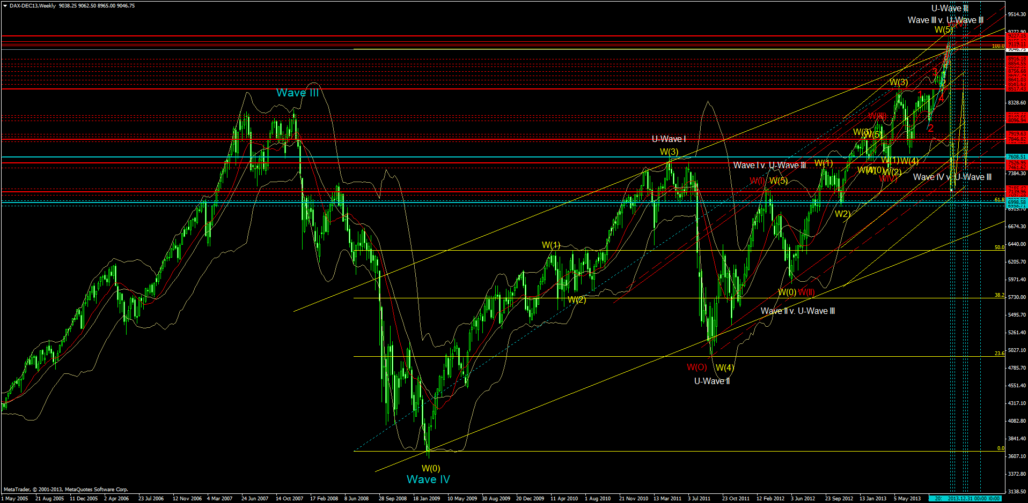Click the "18 Jan 2009" date axis label
This screenshot has height=503, width=1028.
tap(427, 498)
